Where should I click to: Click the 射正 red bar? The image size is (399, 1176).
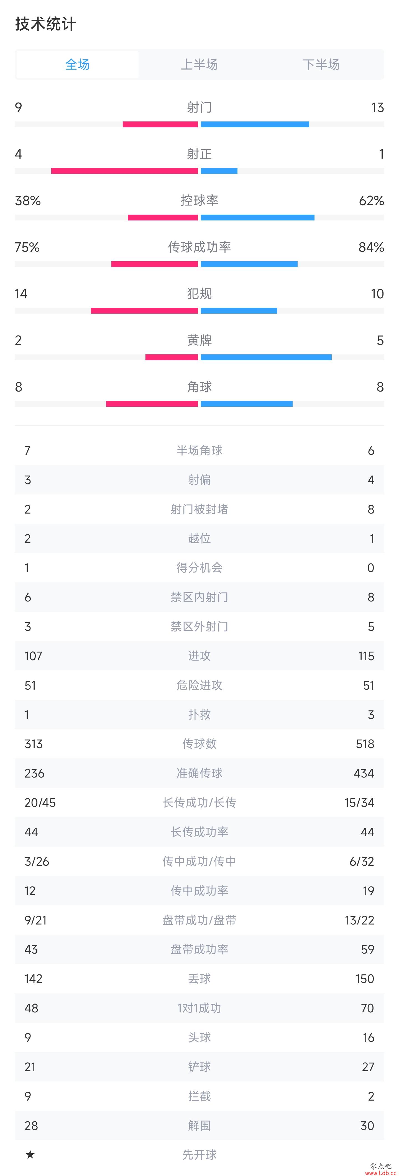tap(124, 171)
